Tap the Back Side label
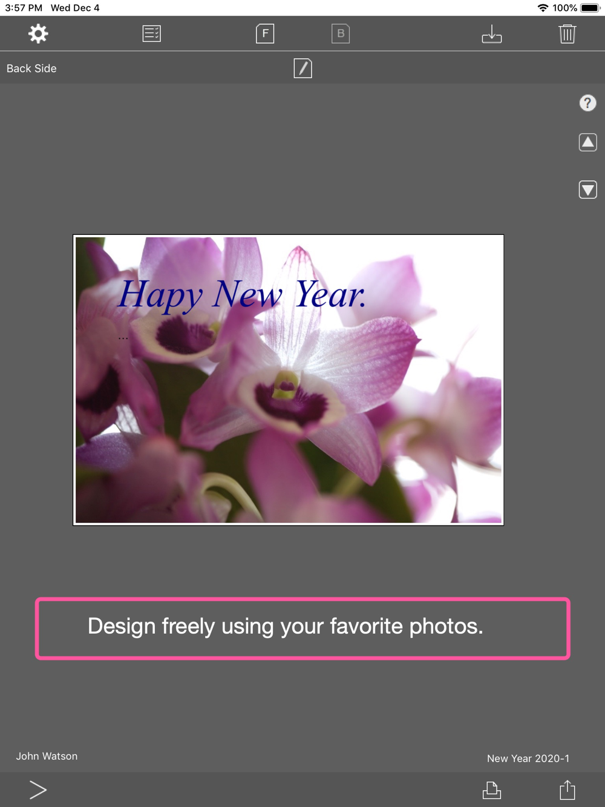 click(x=31, y=68)
